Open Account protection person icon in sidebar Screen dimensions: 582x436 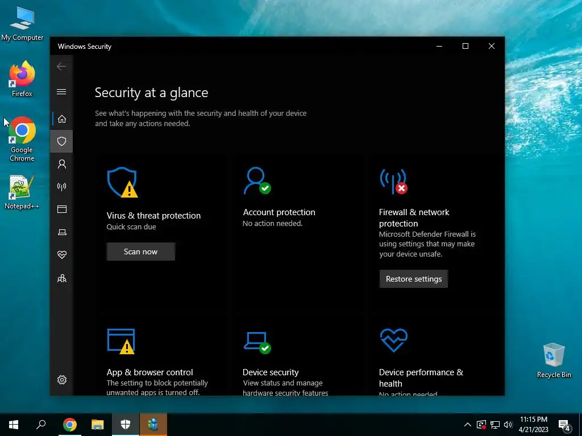pos(61,164)
